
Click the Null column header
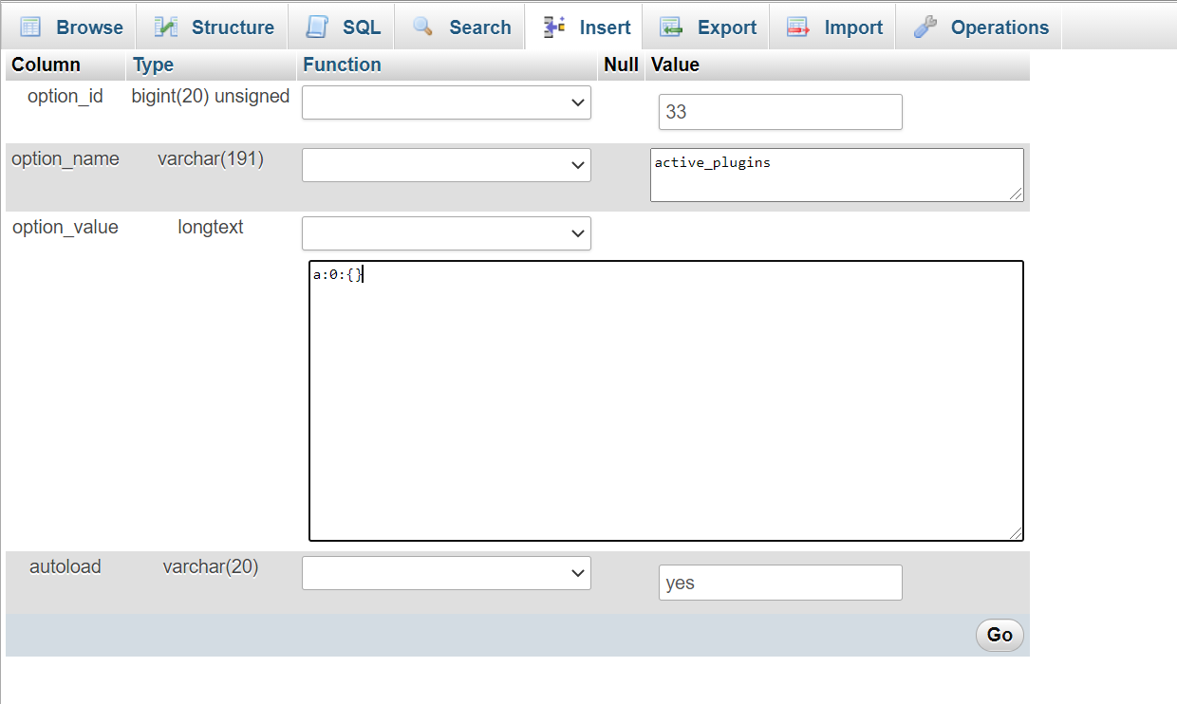coord(621,65)
